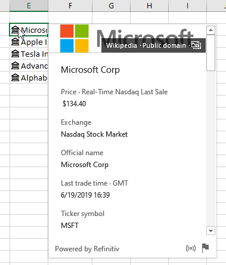Image resolution: width=226 pixels, height=265 pixels.
Task: Click the card scrollbar down arrow
Action: click(210, 231)
